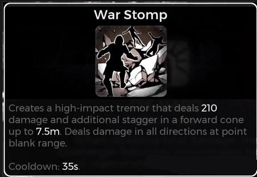Click the words 'up to' before range

(x=21, y=133)
